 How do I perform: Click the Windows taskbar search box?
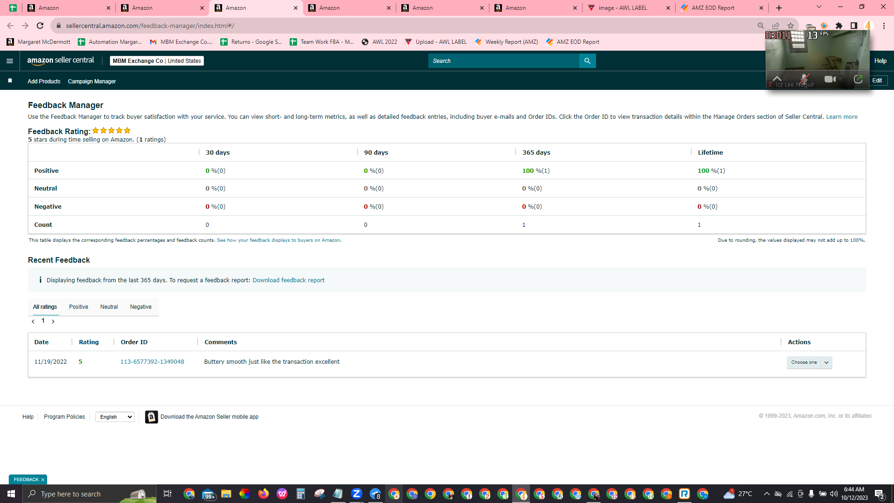click(90, 494)
